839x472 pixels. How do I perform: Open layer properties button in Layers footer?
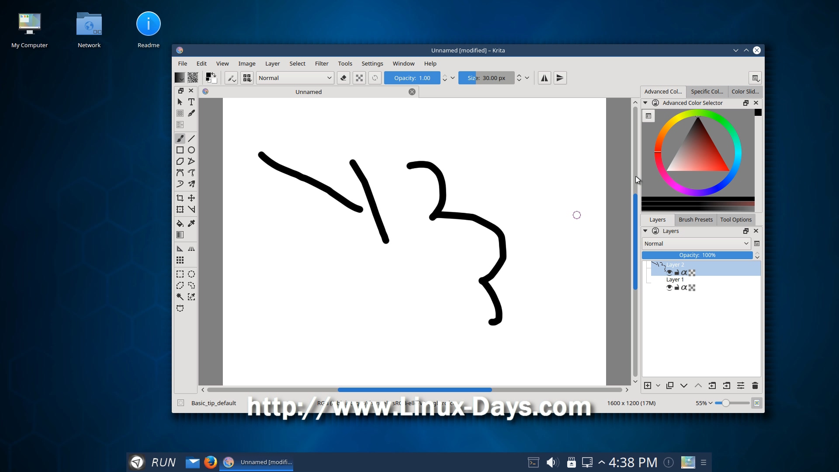point(741,385)
